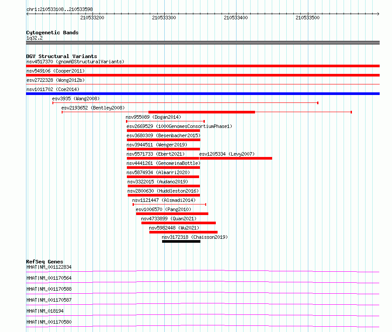
Task: Open variant nsv549106 (Cooper2011) label
Action: tap(55, 71)
